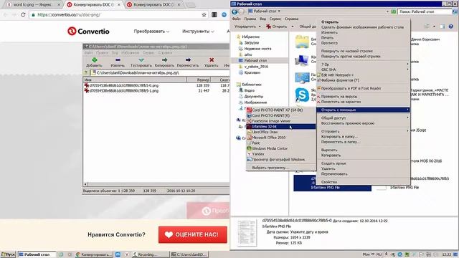The height and width of the screenshot is (258, 459).
Task: Click the Извлечь icon in 7-Zip toolbar
Action: [118, 60]
